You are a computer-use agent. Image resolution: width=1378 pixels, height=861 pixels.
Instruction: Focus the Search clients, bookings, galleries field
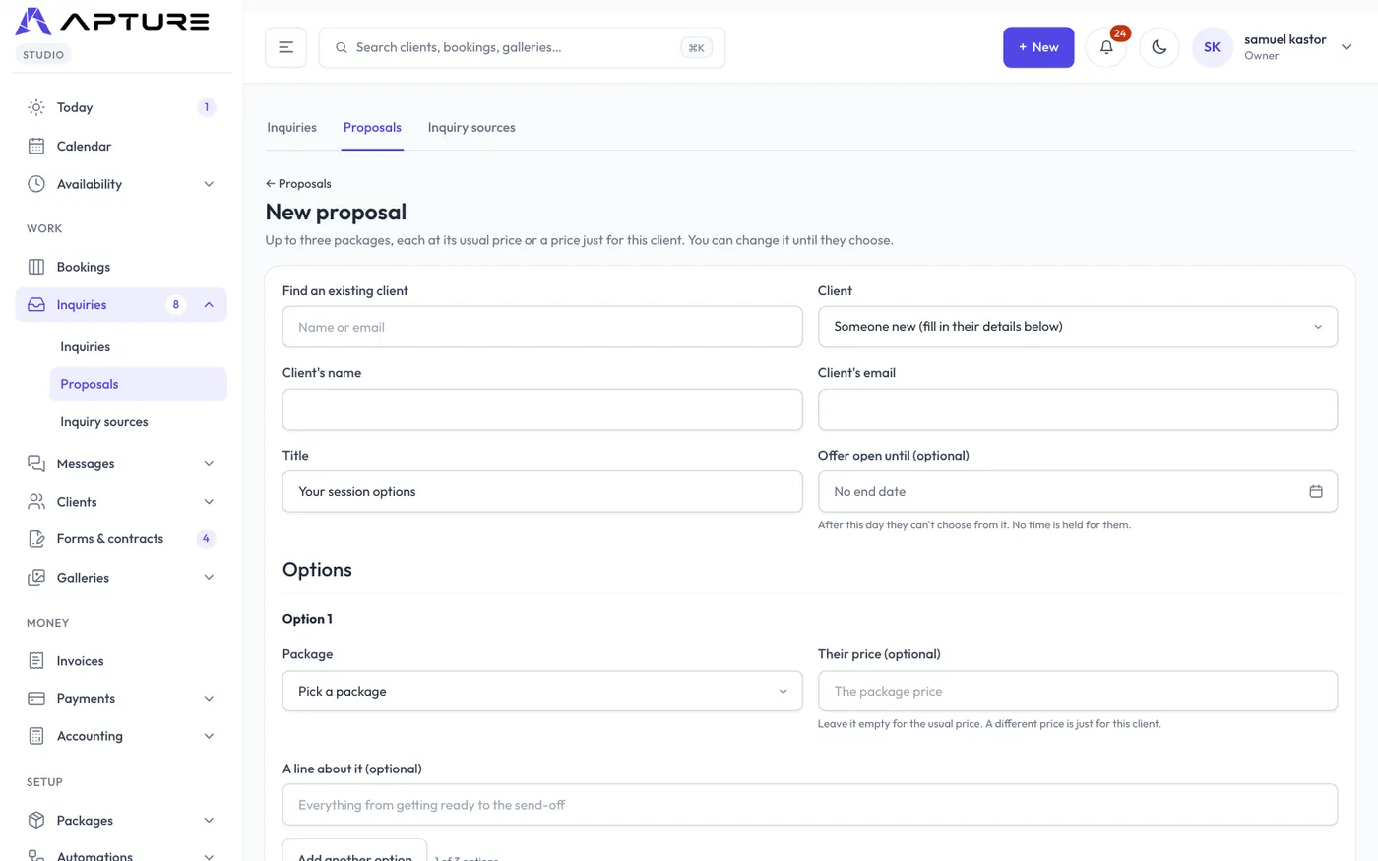[x=522, y=47]
